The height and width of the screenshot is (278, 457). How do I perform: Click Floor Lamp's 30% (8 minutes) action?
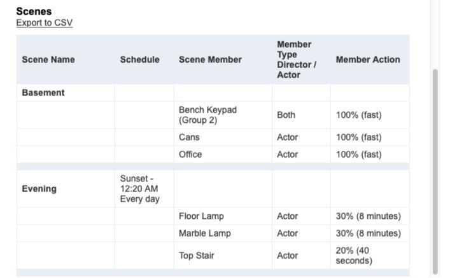(369, 216)
